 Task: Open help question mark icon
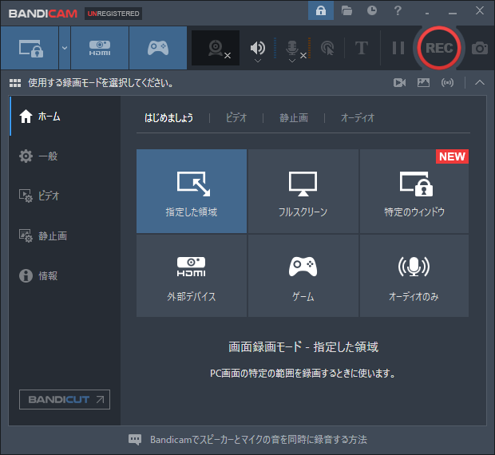pyautogui.click(x=398, y=10)
